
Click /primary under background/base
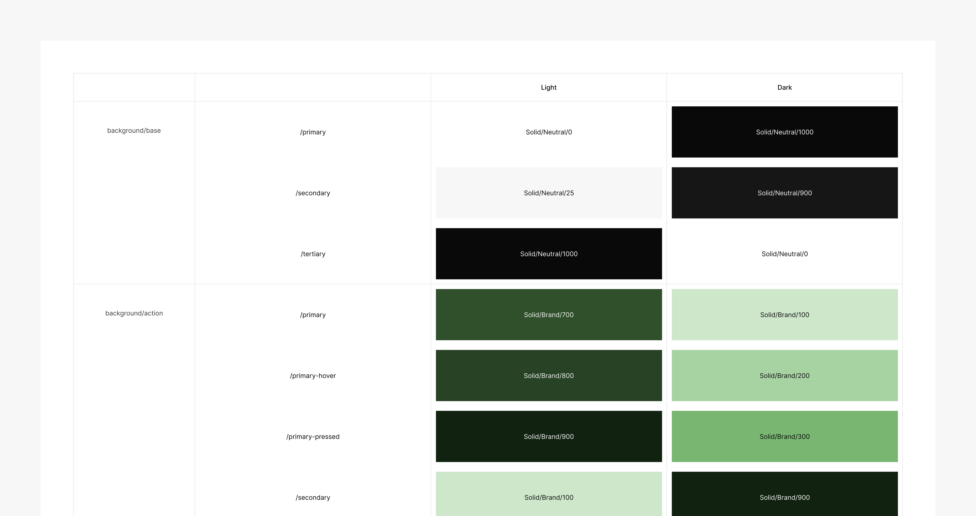(x=313, y=132)
